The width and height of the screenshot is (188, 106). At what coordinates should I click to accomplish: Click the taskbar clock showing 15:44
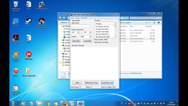[171, 103]
